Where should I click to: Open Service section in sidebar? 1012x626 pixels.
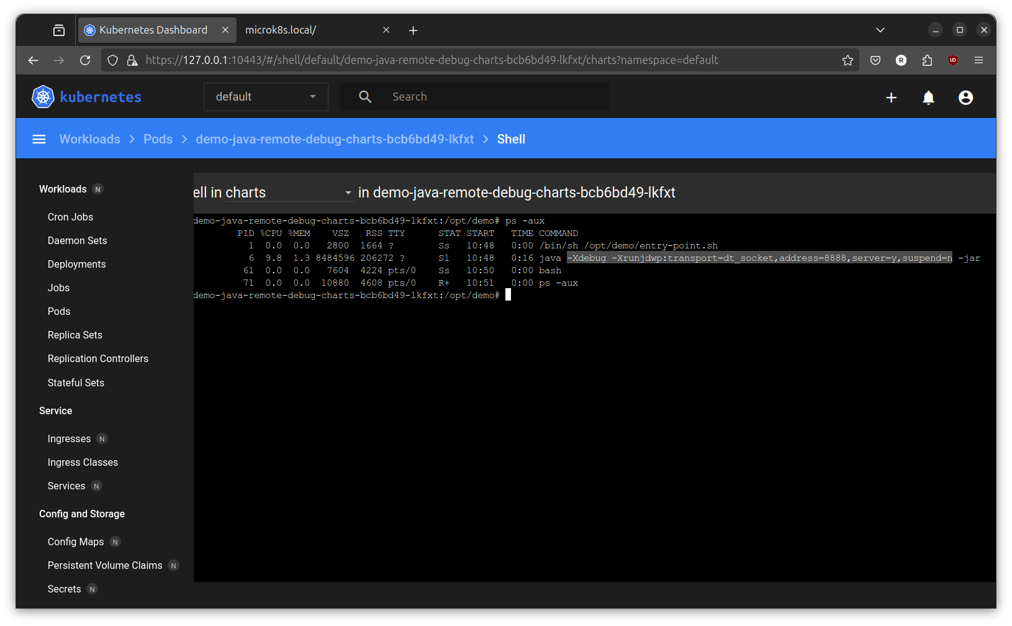(x=55, y=411)
